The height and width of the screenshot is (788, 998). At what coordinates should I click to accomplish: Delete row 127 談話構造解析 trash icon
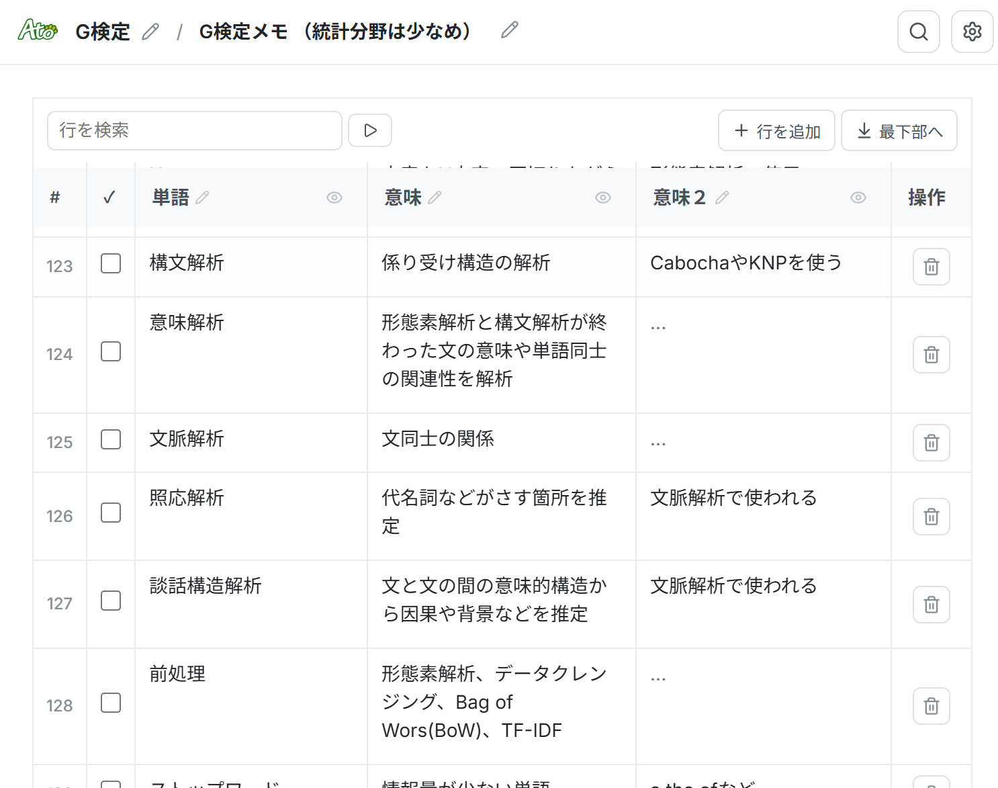931,605
